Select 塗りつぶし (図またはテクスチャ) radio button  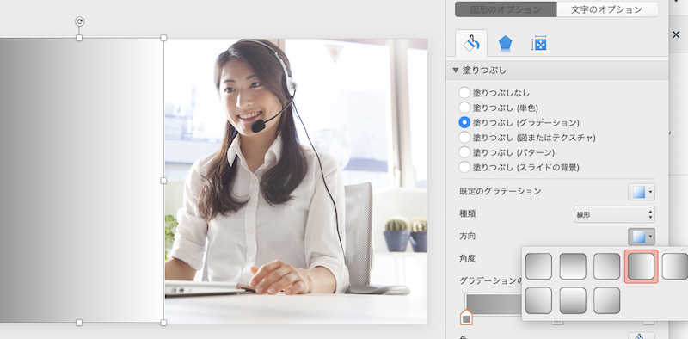(464, 137)
